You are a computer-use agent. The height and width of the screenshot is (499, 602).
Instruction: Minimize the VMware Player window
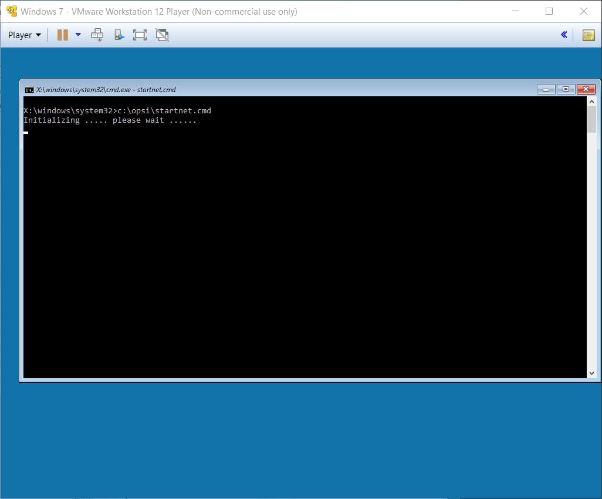click(515, 11)
